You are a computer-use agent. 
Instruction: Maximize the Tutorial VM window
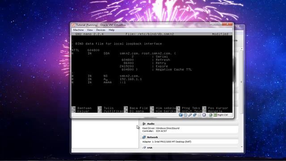pyautogui.click(x=219, y=24)
